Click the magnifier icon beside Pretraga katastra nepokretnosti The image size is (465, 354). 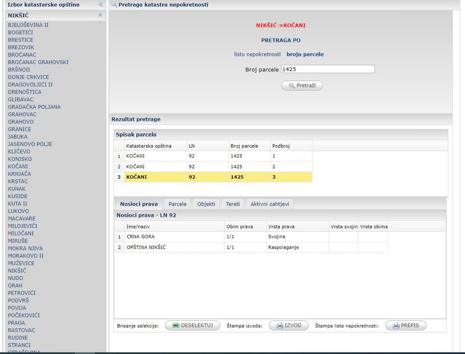pos(114,5)
